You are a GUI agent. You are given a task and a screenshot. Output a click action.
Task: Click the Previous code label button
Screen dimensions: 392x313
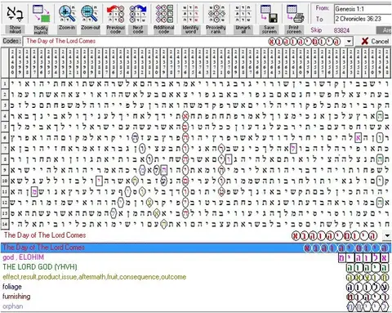(115, 29)
